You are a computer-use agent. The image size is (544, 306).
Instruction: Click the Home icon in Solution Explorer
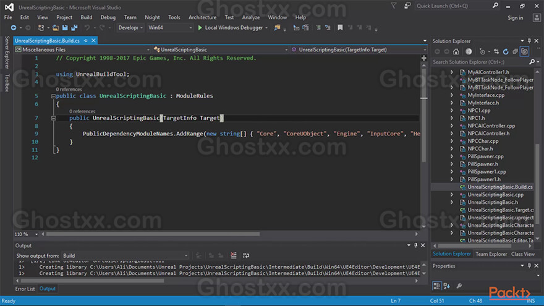(456, 52)
